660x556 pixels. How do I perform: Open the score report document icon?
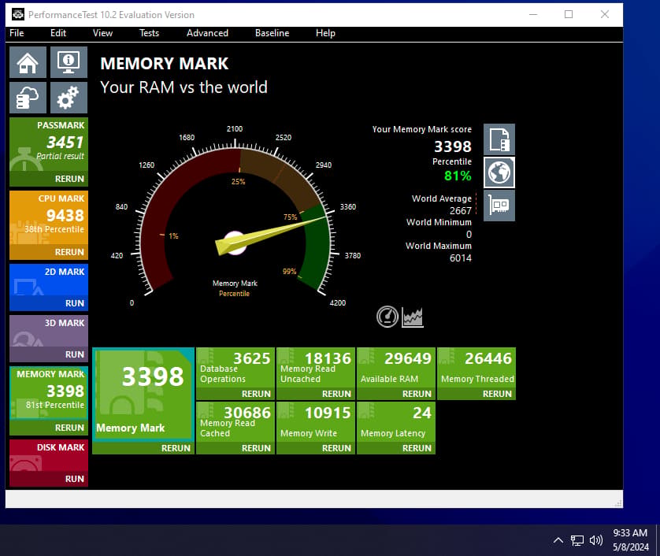499,139
